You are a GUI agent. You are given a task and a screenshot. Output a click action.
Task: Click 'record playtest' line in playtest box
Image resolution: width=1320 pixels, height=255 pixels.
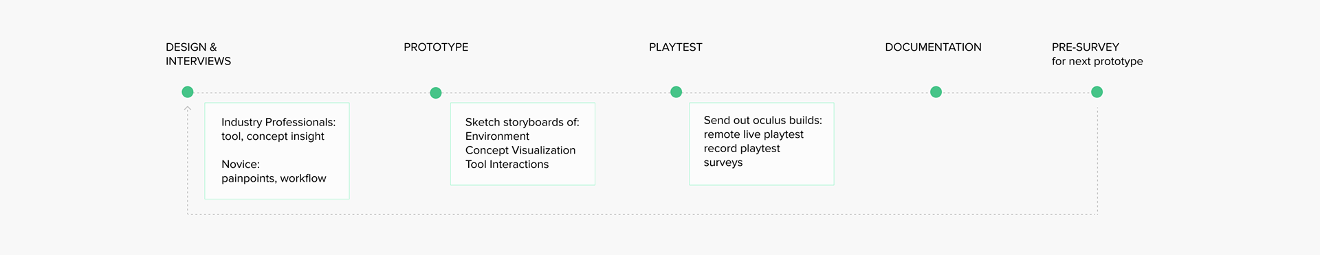[742, 149]
